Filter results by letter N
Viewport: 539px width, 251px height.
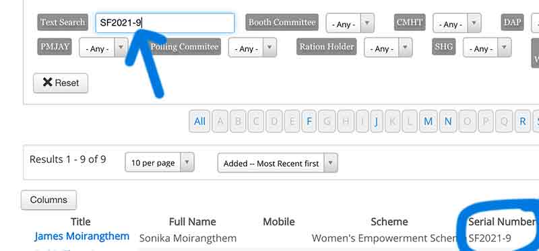click(448, 121)
